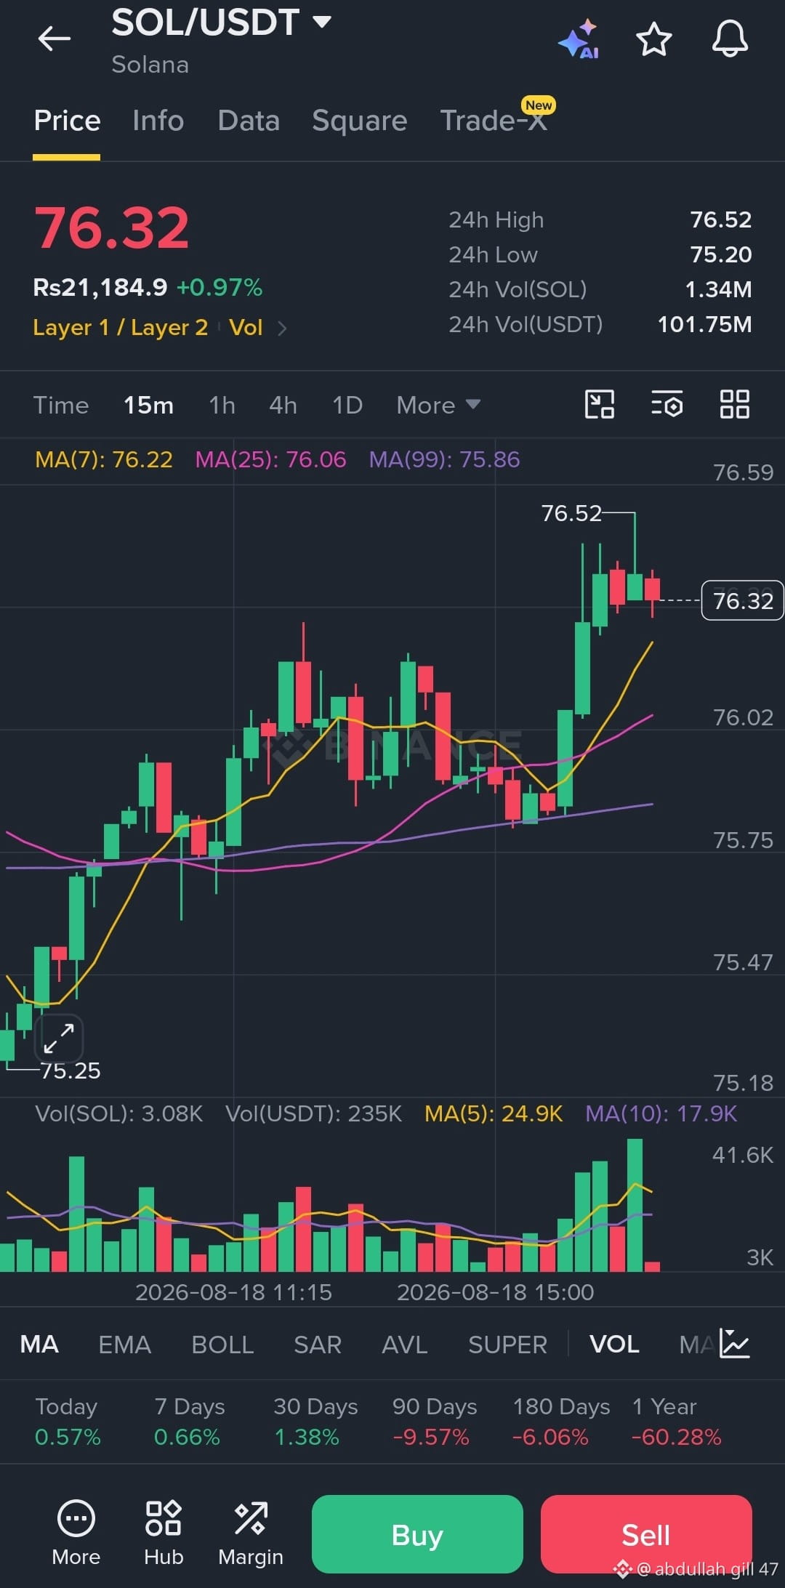Tap the back arrow icon
Viewport: 785px width, 1588px height.
pos(55,39)
